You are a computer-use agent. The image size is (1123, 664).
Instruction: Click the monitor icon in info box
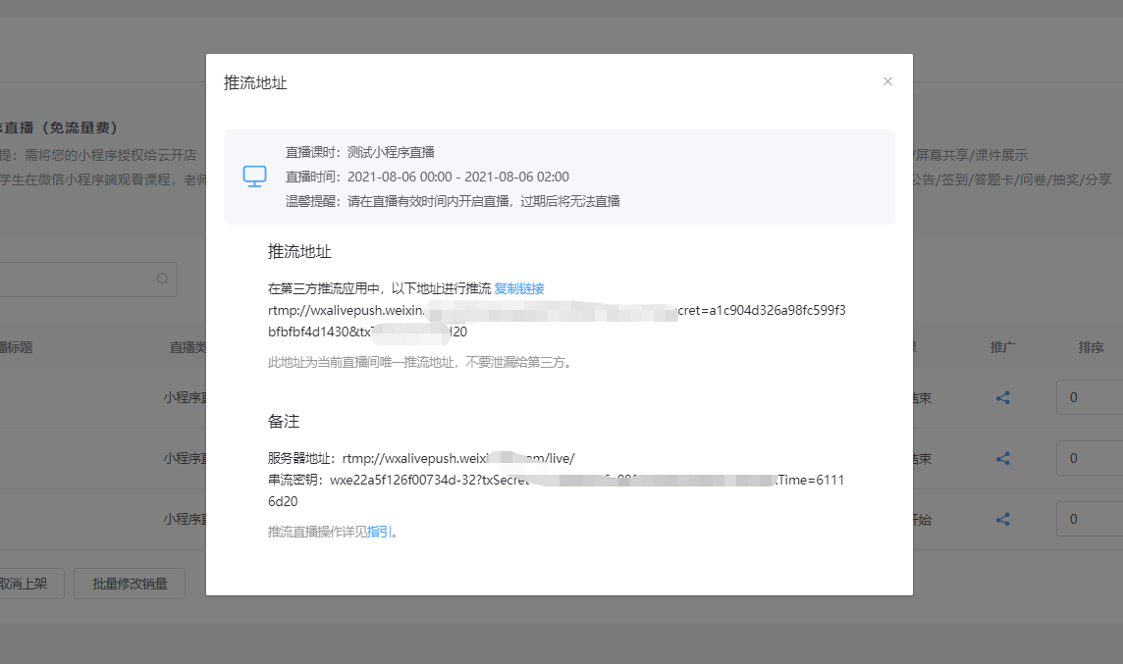pyautogui.click(x=254, y=176)
